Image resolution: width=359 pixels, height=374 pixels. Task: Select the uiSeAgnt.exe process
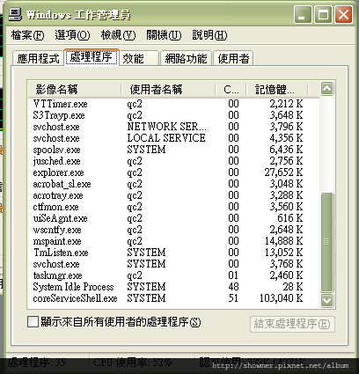[173, 218]
